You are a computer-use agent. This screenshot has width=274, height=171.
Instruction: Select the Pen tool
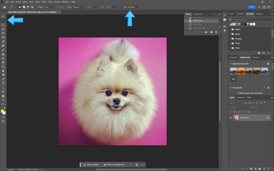coord(3,79)
